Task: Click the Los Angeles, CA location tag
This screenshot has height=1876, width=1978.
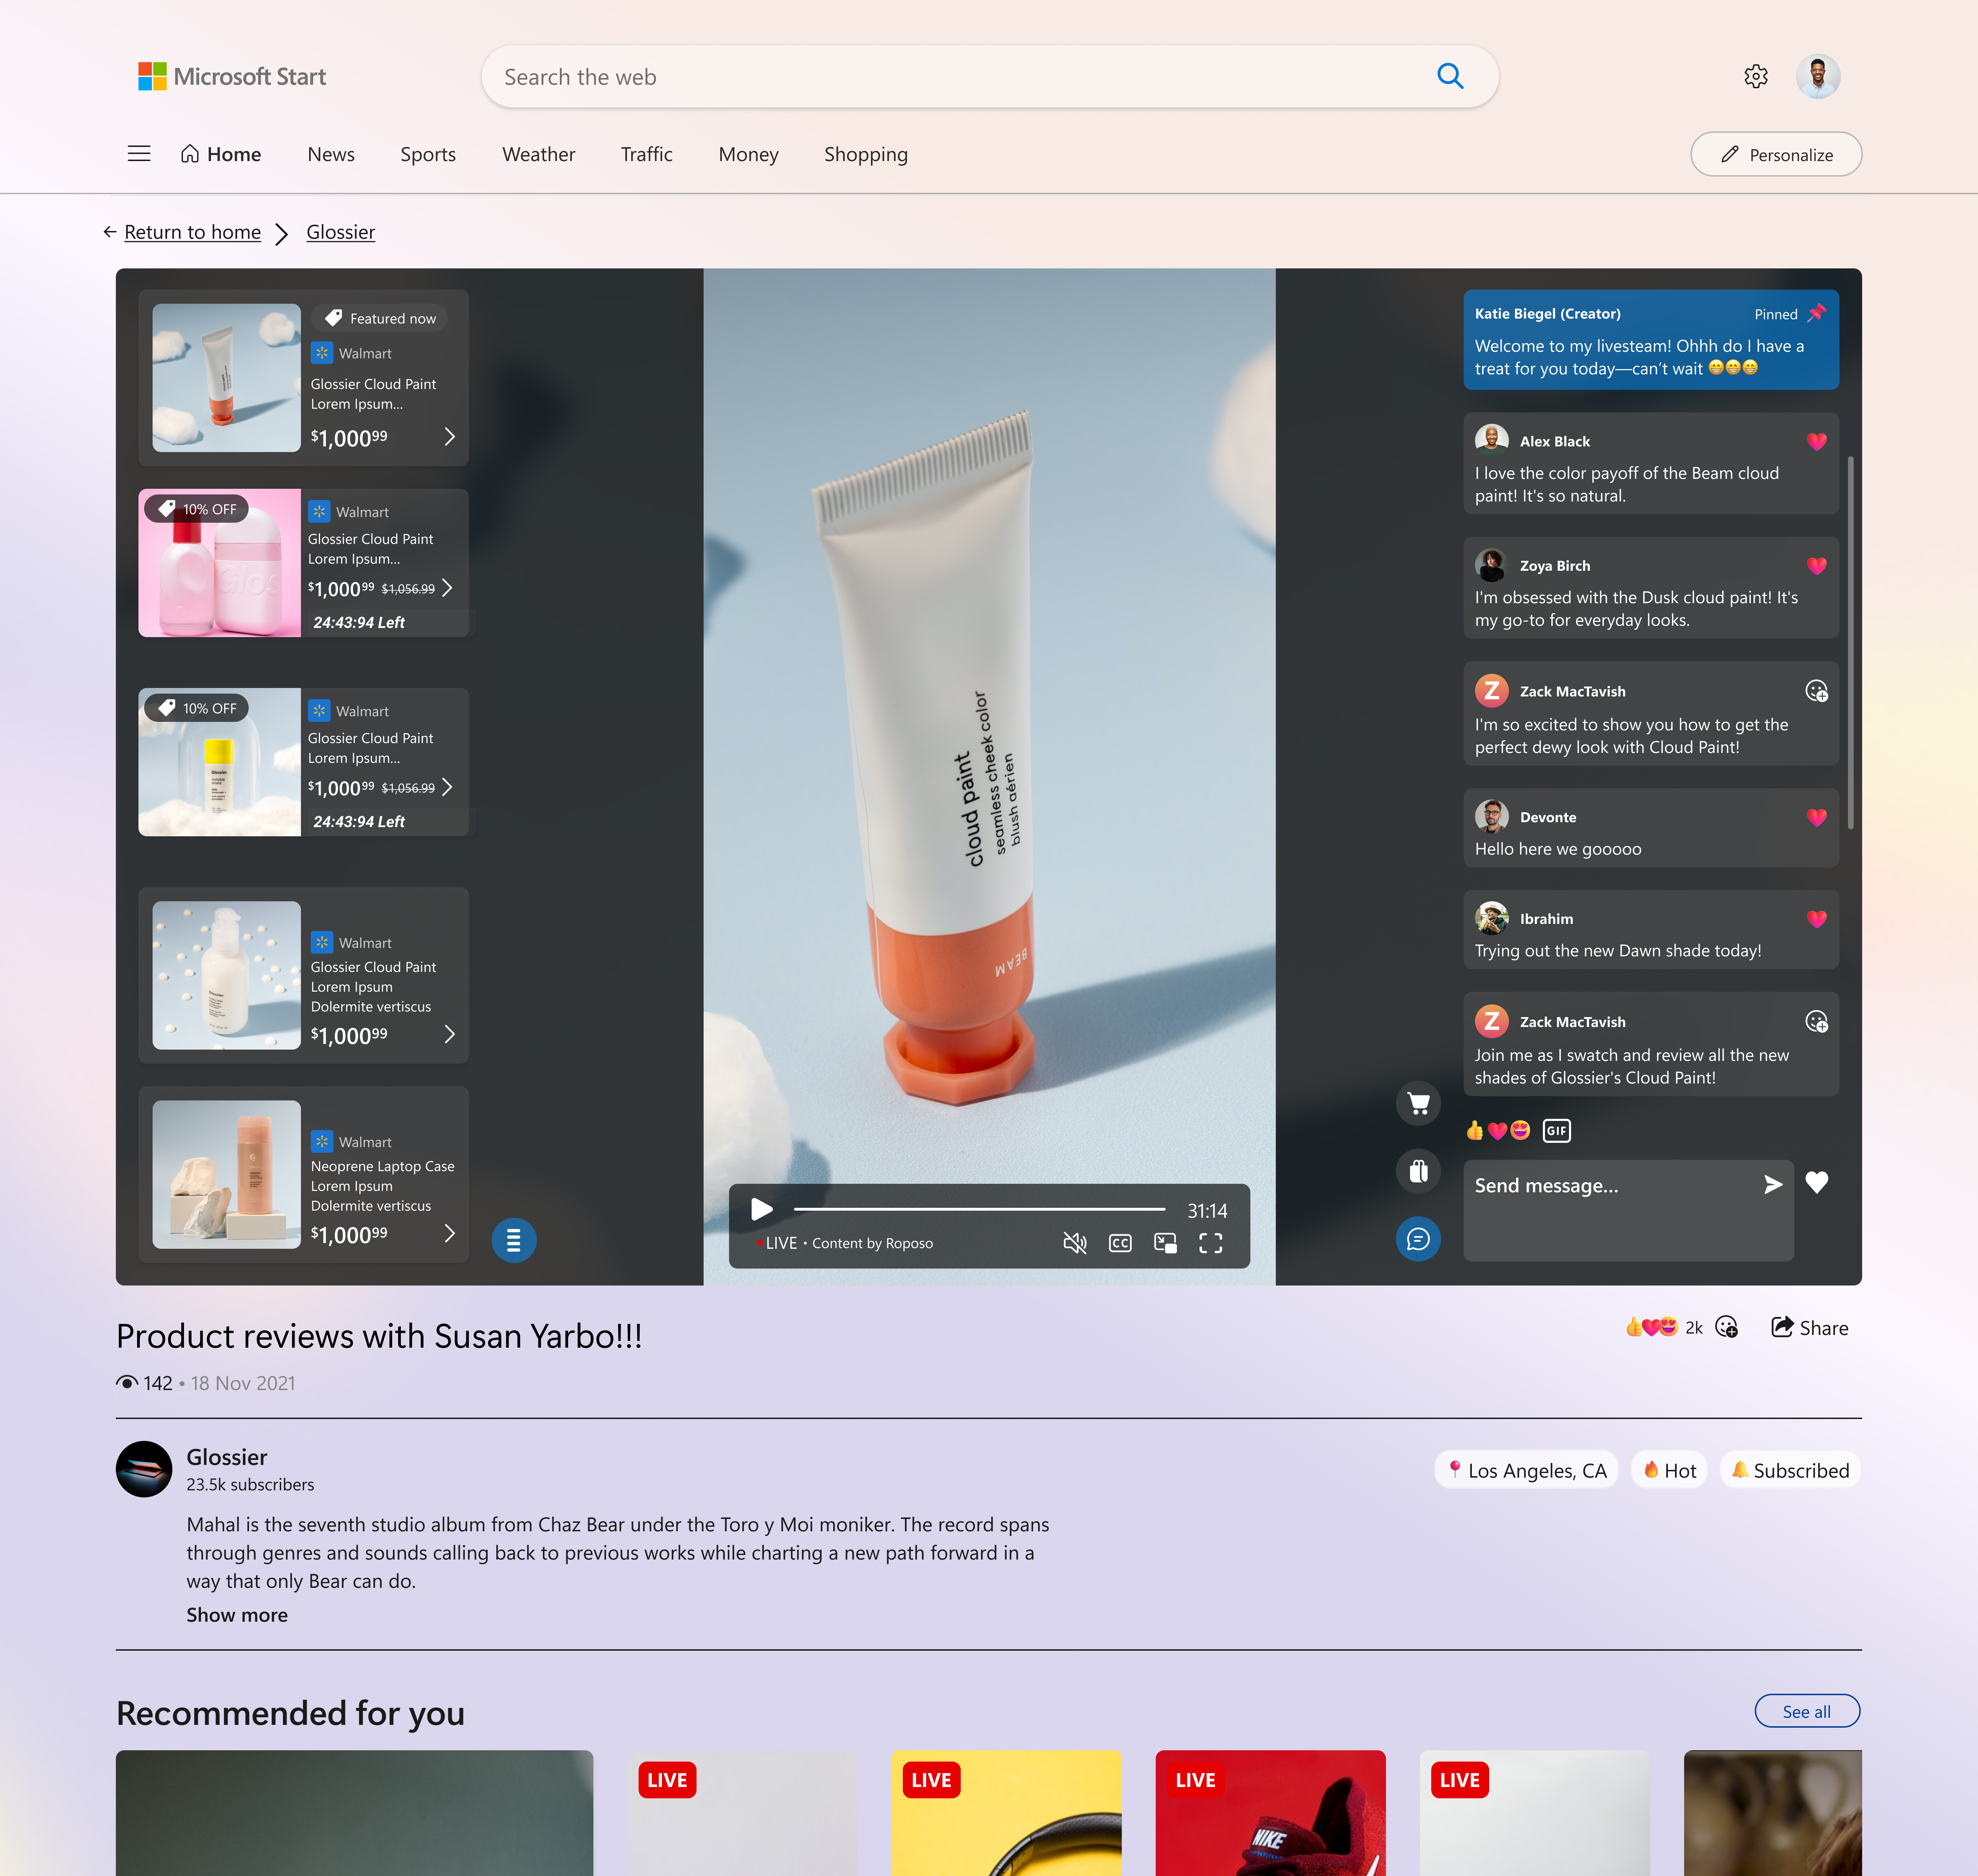Action: point(1526,1470)
